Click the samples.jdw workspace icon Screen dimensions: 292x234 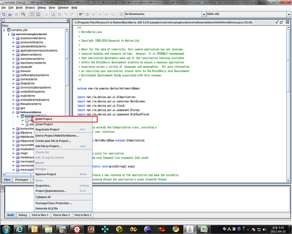coord(9,30)
